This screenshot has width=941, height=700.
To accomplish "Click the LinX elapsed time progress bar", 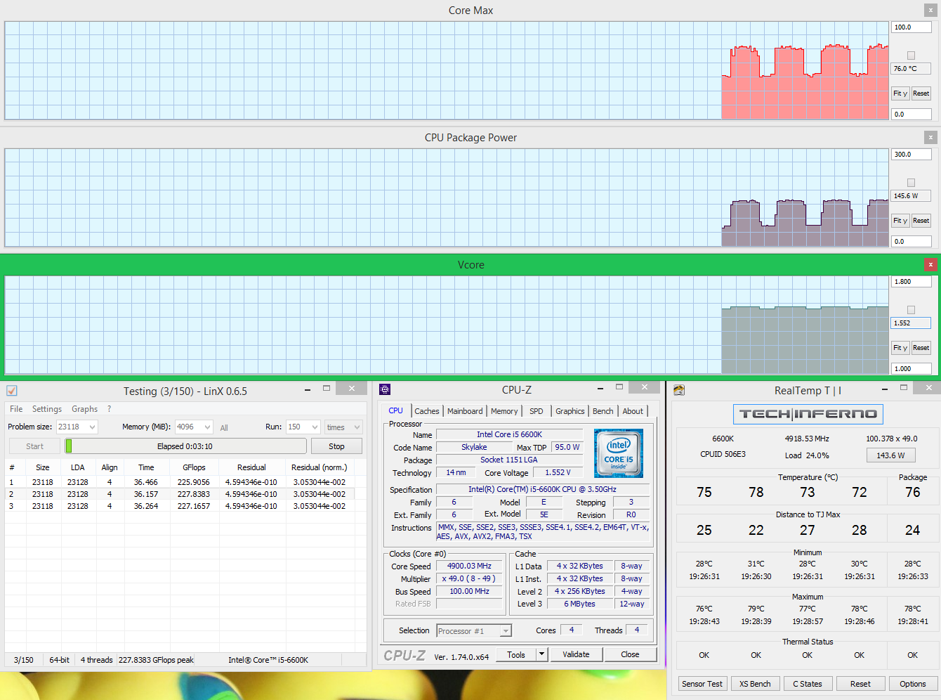I will tap(185, 446).
